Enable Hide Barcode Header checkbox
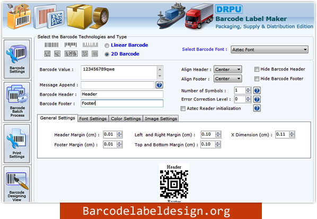The width and height of the screenshot is (317, 219). 257,69
